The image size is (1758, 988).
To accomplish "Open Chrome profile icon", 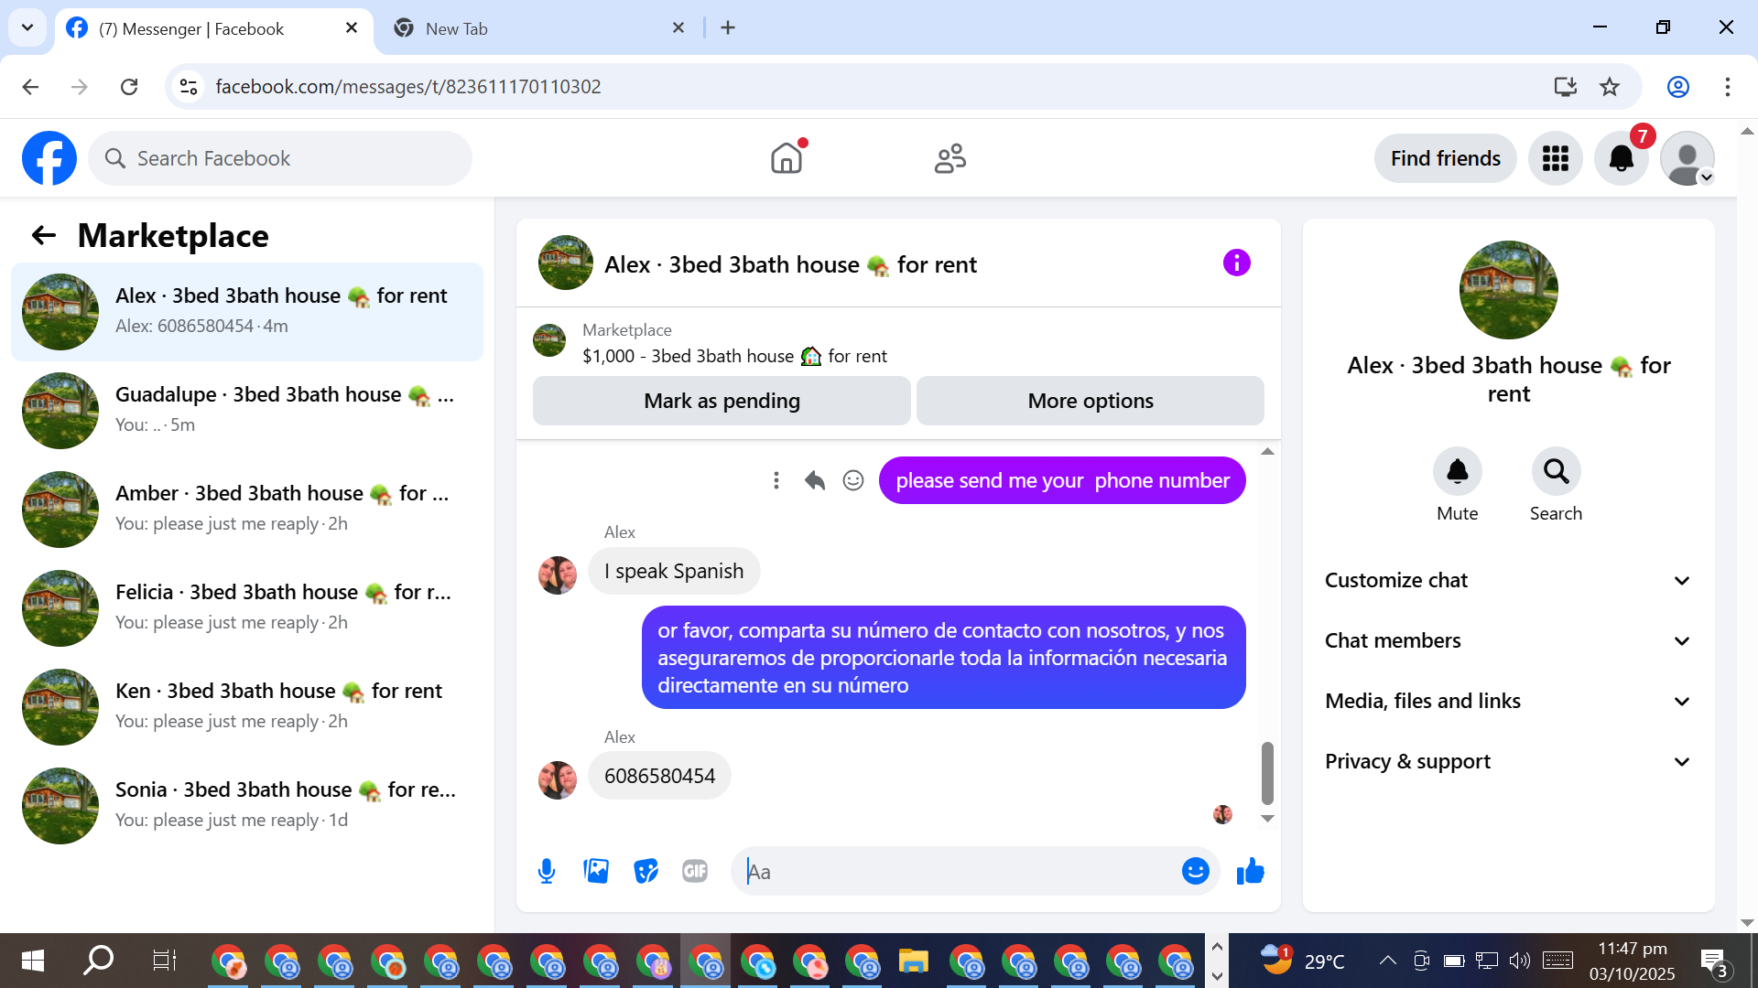I will [x=1677, y=87].
